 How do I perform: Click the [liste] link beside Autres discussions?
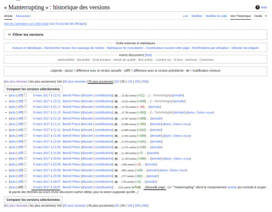pyautogui.click(x=148, y=55)
